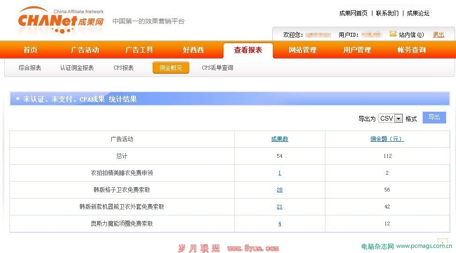456x253 pixels.
Task: Go to the 广告活动 tab
Action: 85,50
